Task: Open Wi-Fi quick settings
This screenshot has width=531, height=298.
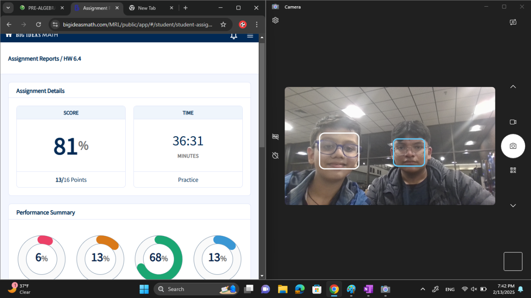Action: pos(465,289)
